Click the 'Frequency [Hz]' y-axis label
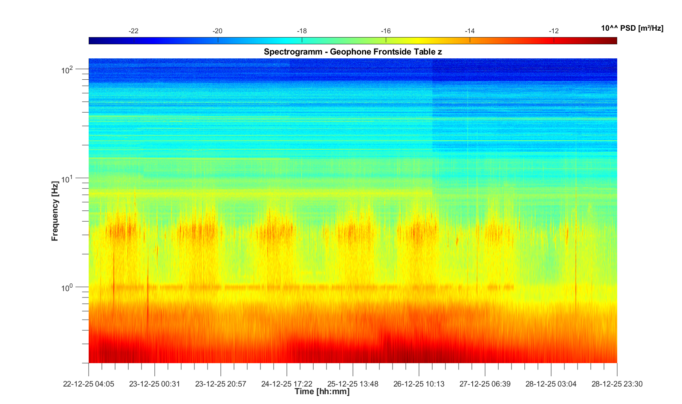The width and height of the screenshot is (682, 404). click(55, 211)
